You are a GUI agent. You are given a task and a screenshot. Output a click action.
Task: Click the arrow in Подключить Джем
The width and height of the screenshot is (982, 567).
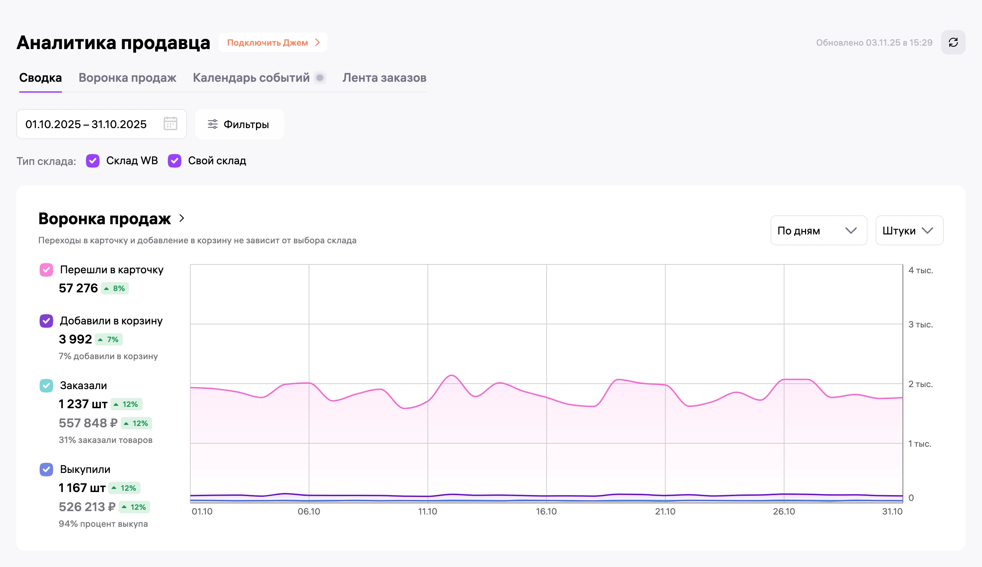[x=317, y=43]
